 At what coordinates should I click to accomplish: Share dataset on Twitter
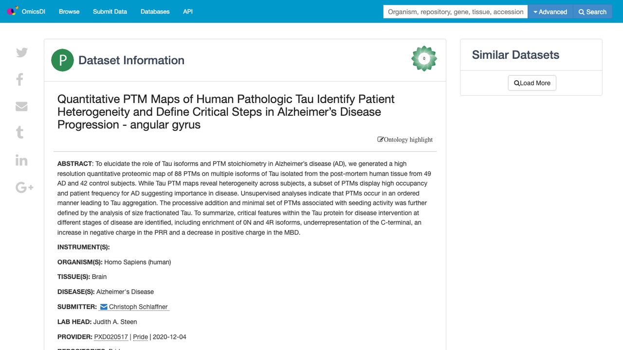point(22,52)
